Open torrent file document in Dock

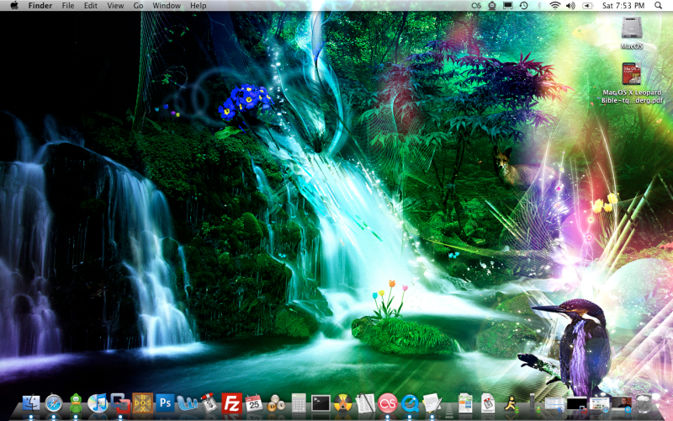[488, 403]
